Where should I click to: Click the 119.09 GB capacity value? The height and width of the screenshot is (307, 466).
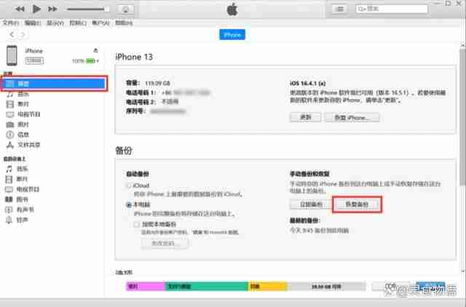coord(157,83)
